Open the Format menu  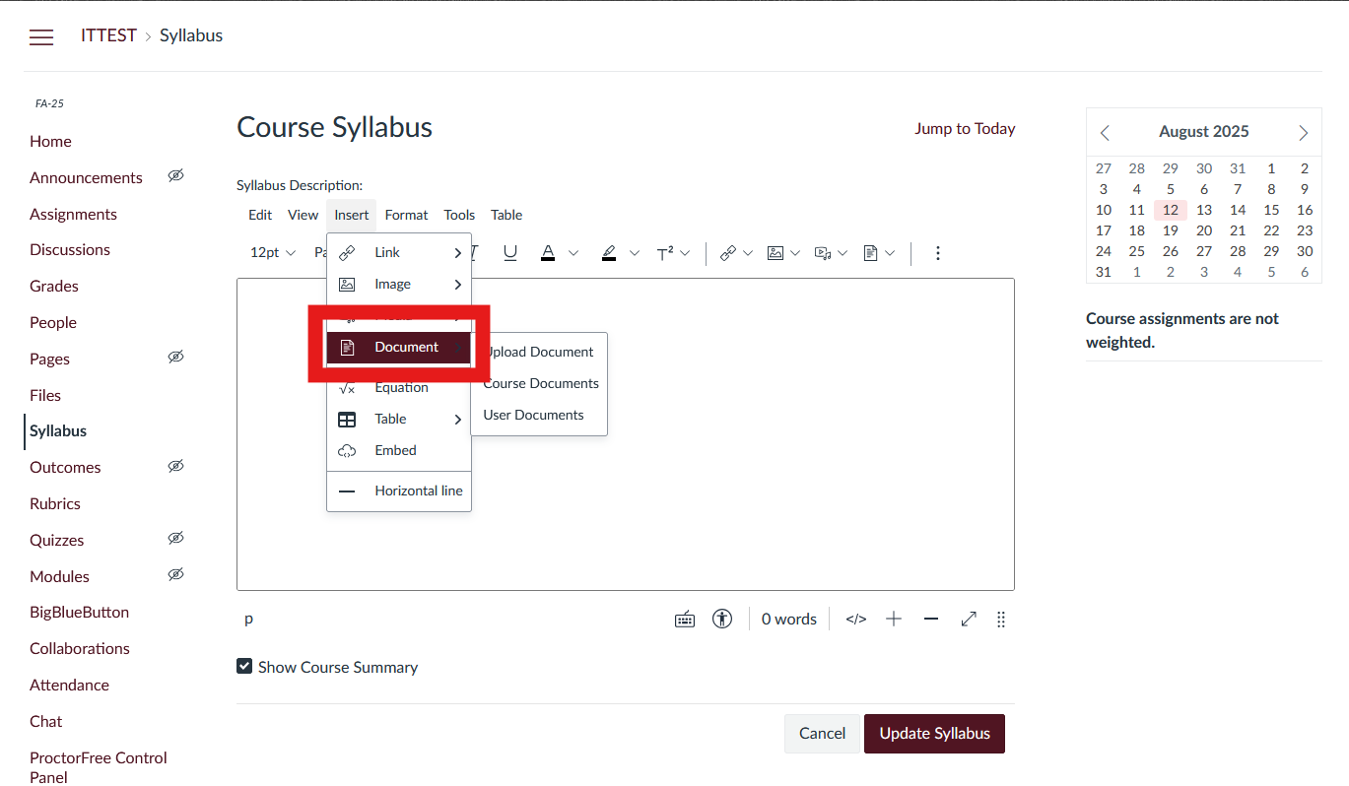tap(406, 215)
